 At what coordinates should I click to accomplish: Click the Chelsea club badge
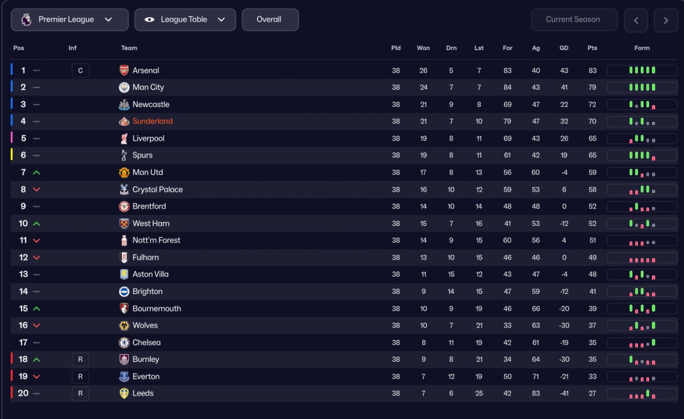click(124, 343)
